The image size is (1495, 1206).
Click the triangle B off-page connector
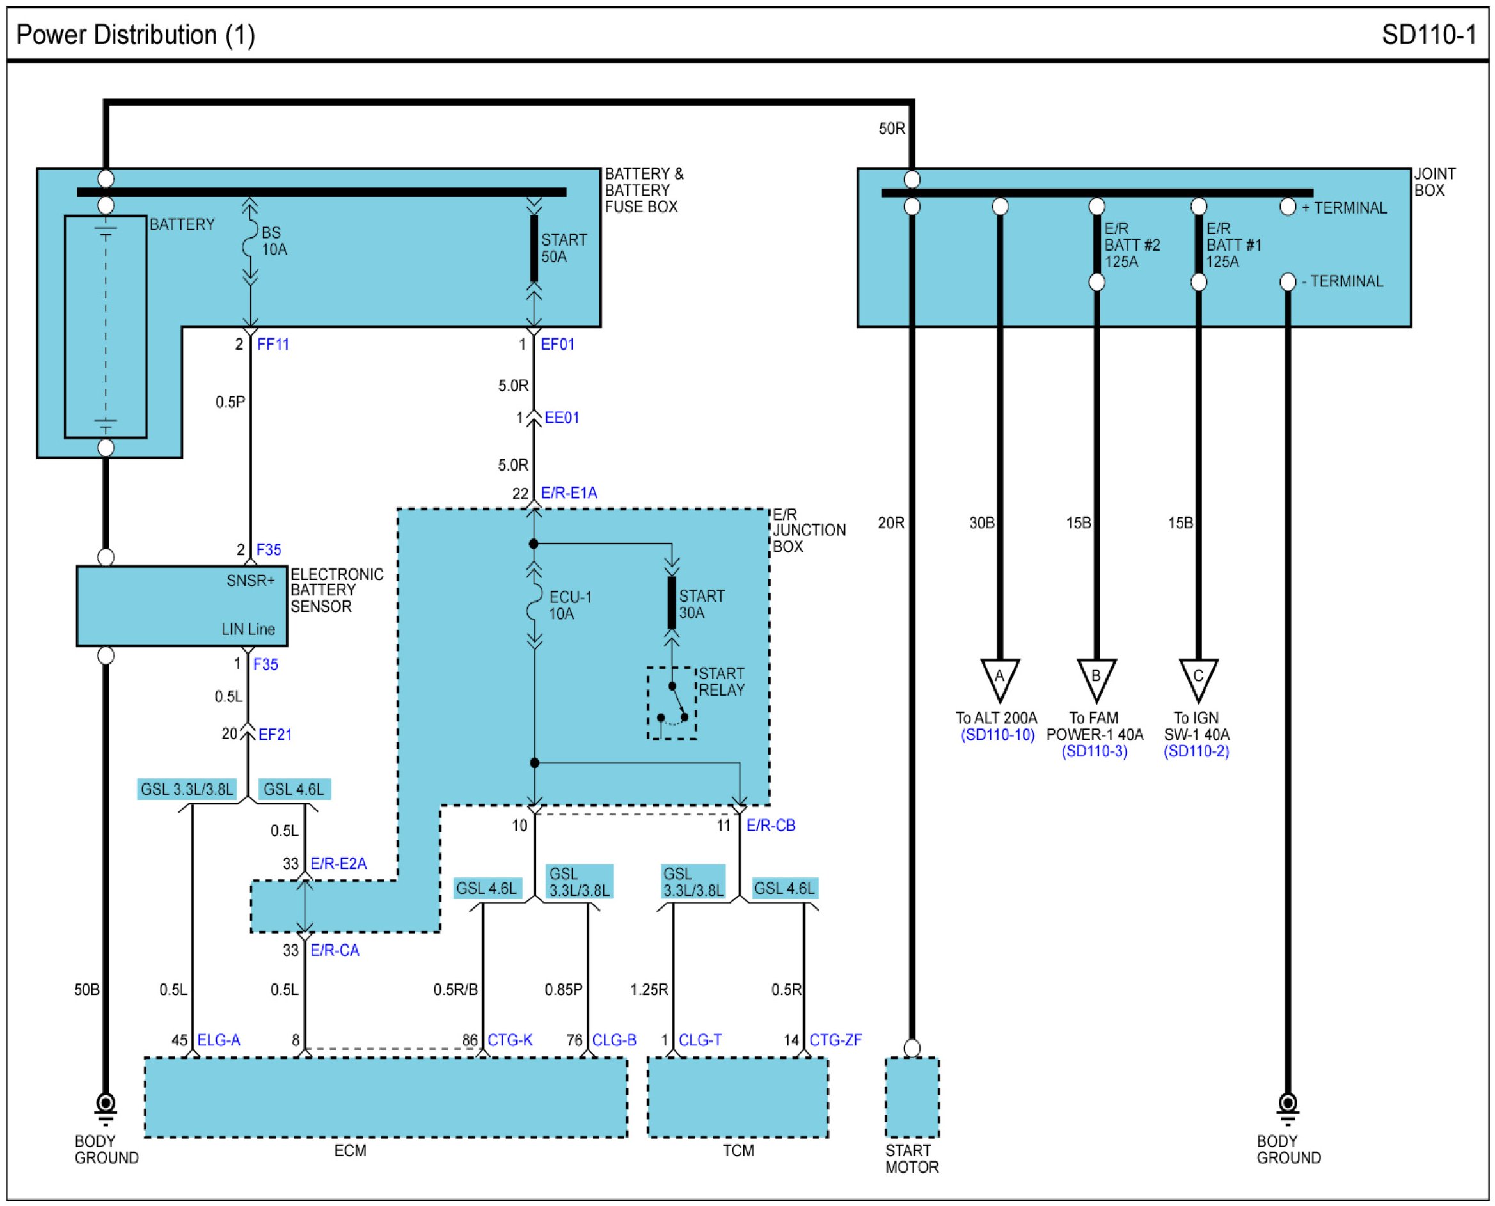click(1096, 678)
